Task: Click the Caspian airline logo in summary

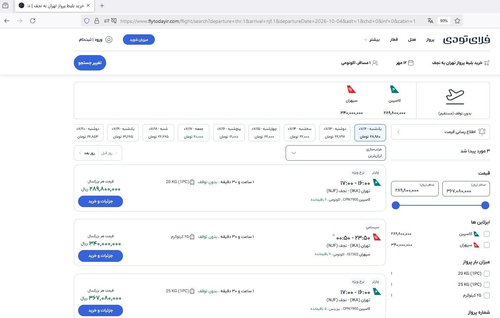Action: click(x=394, y=89)
